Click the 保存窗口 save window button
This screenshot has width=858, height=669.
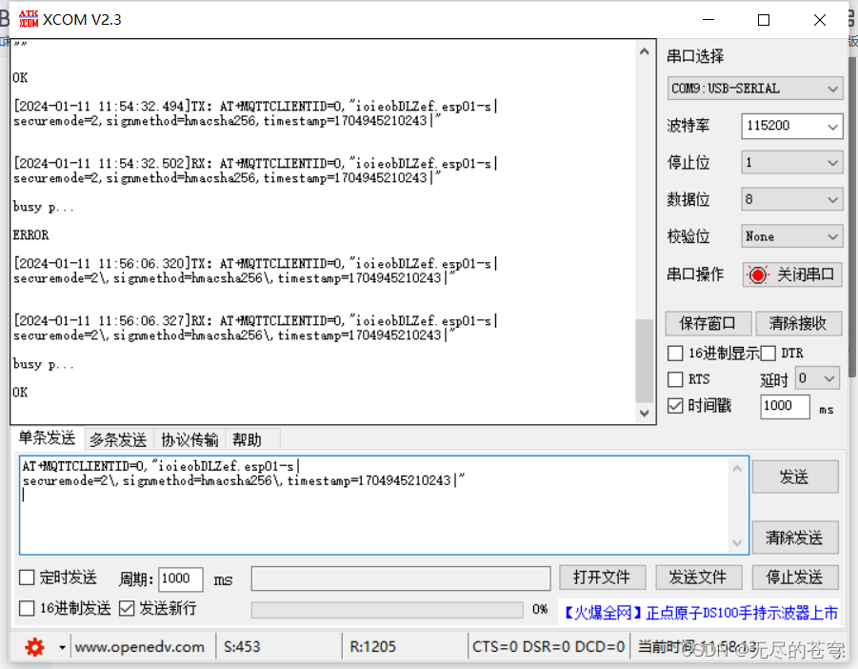tap(708, 323)
